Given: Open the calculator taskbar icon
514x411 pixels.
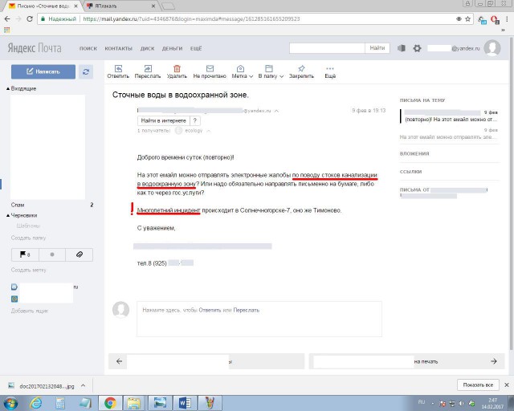Looking at the screenshot, I should click(60, 403).
